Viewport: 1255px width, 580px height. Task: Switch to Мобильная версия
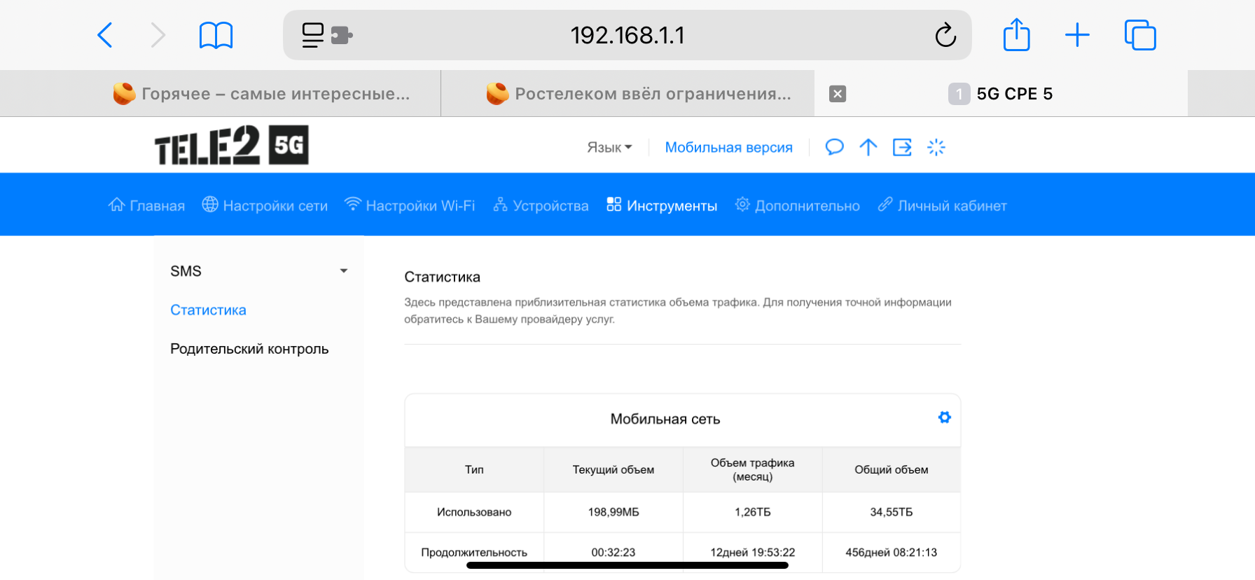[728, 147]
